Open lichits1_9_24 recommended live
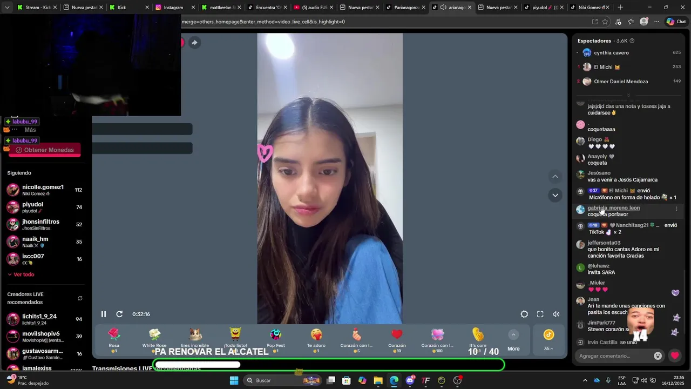 coord(44,319)
